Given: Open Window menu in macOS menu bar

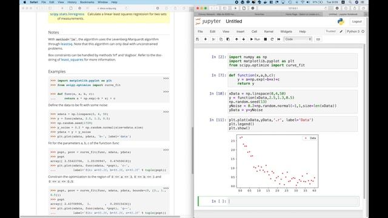Looking at the screenshot, I should click(102, 2).
